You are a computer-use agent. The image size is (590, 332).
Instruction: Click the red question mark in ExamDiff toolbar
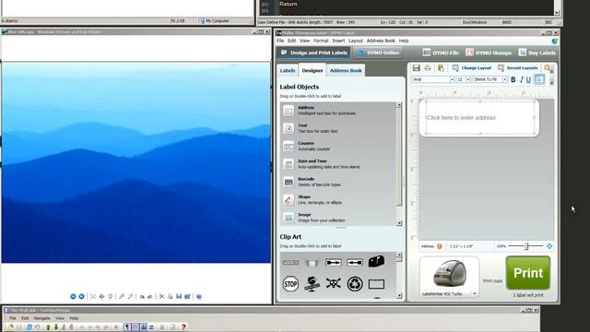coord(183,327)
